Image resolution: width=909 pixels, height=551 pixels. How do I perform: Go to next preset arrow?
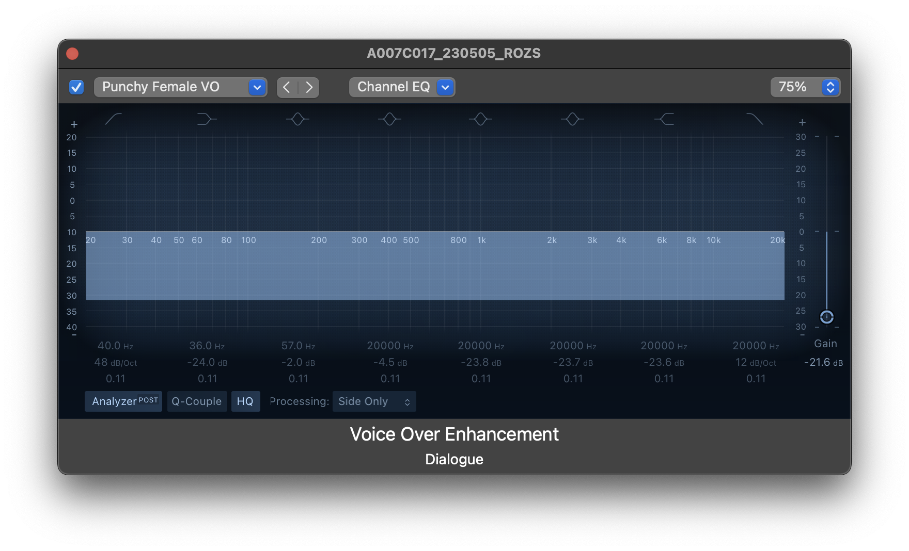click(x=309, y=87)
